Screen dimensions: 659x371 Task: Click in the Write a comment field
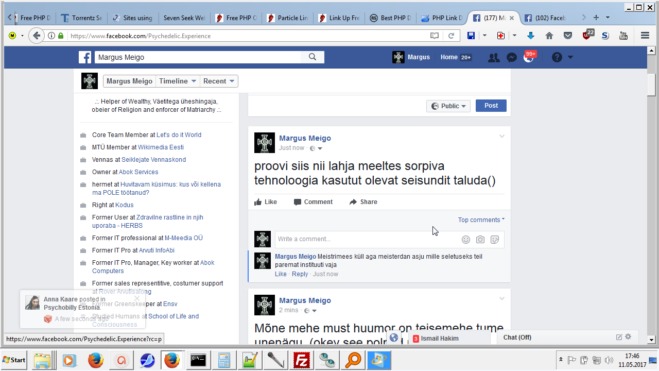(x=368, y=239)
